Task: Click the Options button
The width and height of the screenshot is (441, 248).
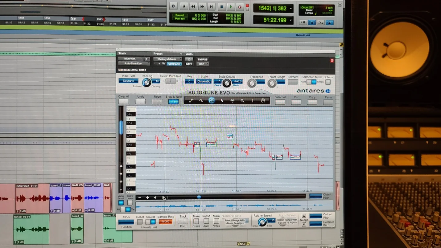Action: pyautogui.click(x=328, y=82)
